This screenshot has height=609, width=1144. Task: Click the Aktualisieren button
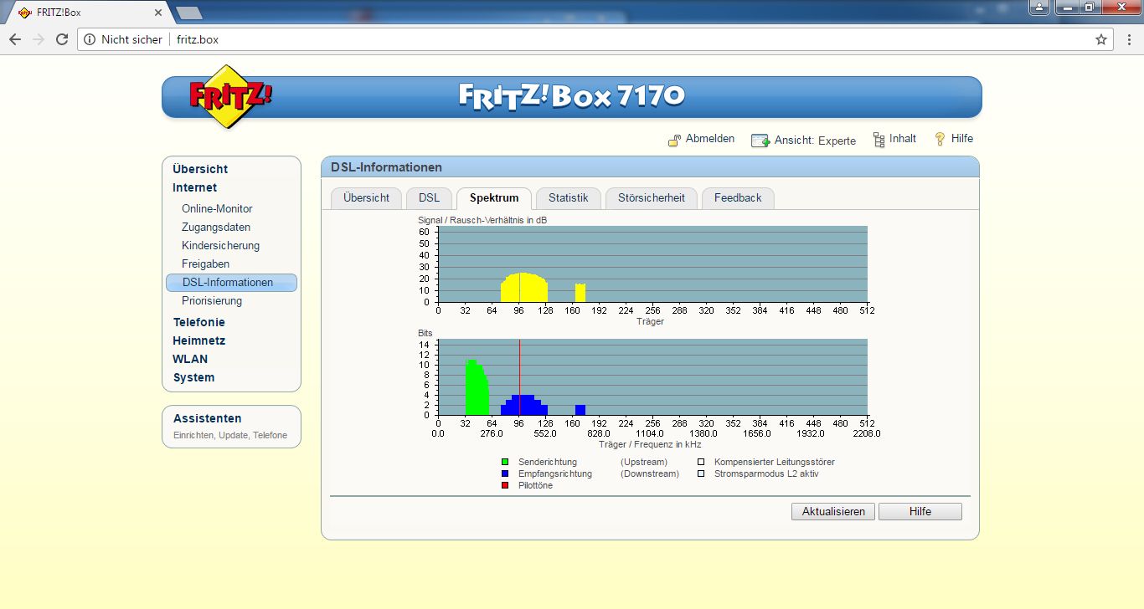833,511
